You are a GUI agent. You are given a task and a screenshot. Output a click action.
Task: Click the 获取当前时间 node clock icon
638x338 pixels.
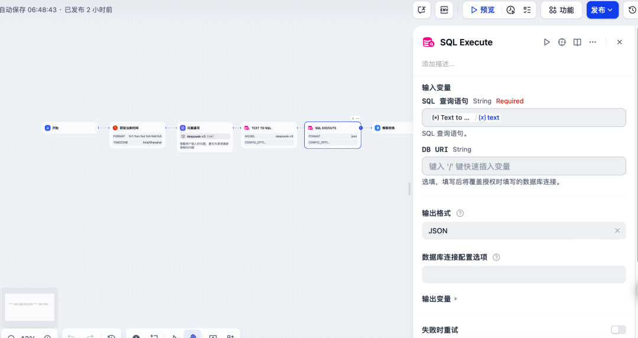(x=115, y=128)
